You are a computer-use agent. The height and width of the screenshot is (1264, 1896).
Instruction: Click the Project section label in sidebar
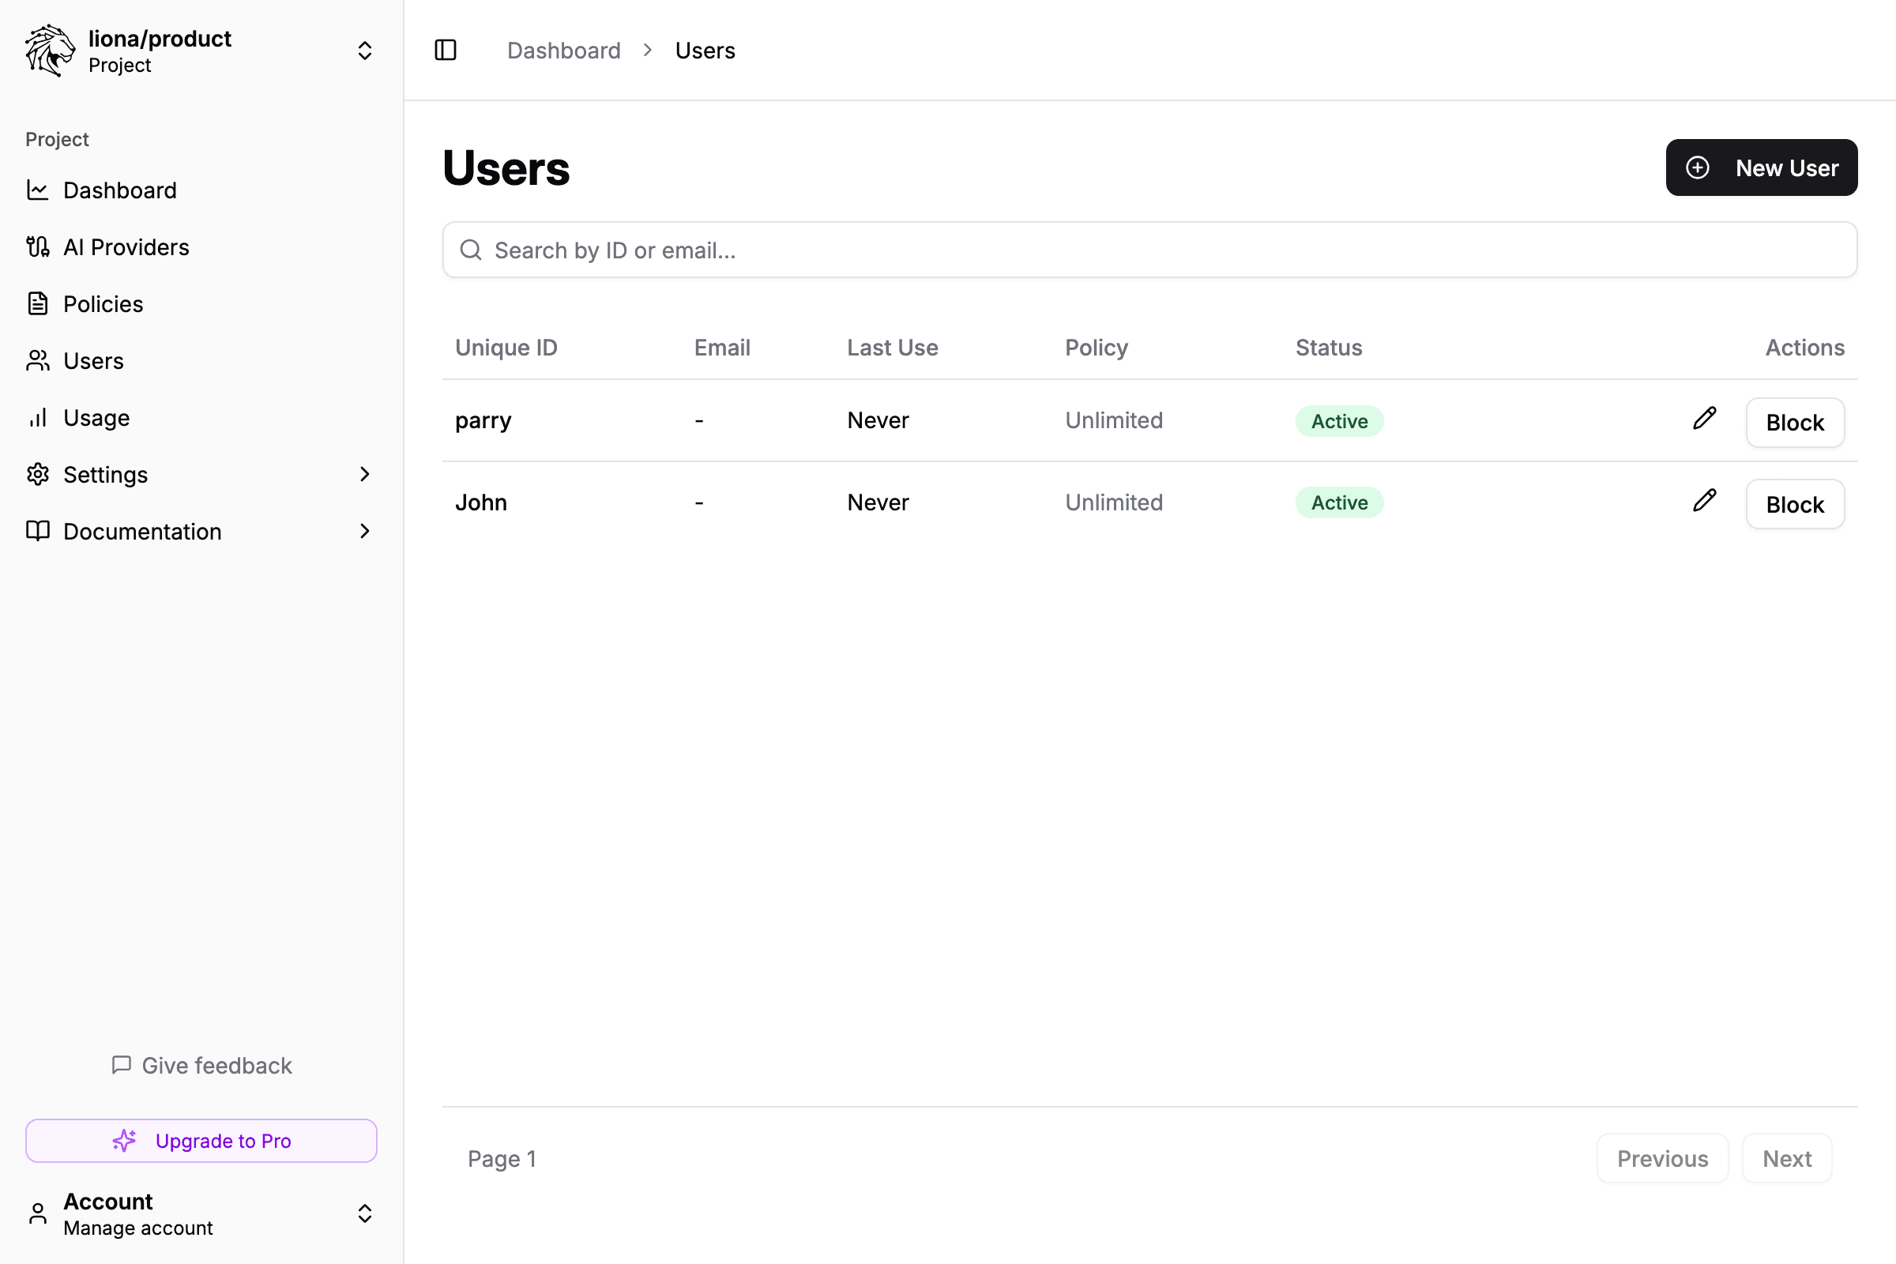tap(56, 140)
